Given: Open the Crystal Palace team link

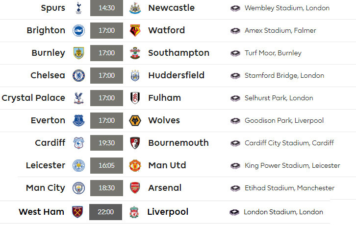Looking at the screenshot, I should (33, 98).
